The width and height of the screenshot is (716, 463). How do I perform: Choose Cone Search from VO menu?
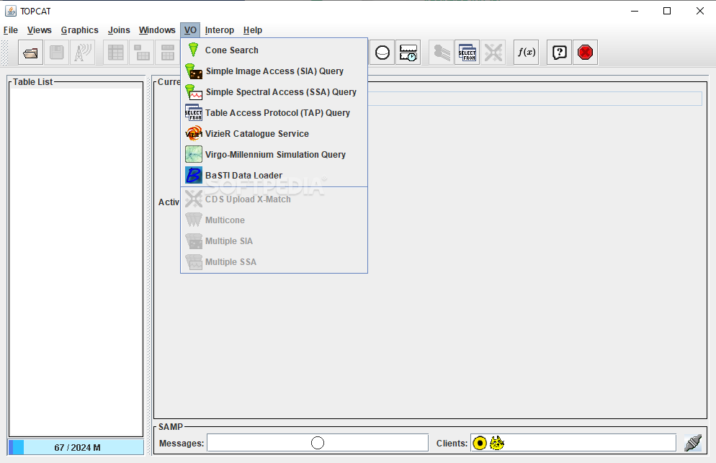point(274,50)
